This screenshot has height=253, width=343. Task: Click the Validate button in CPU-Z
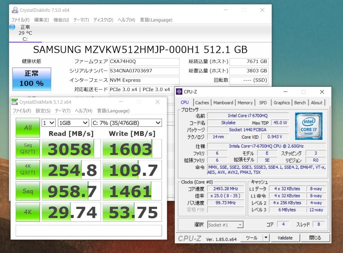(285, 238)
